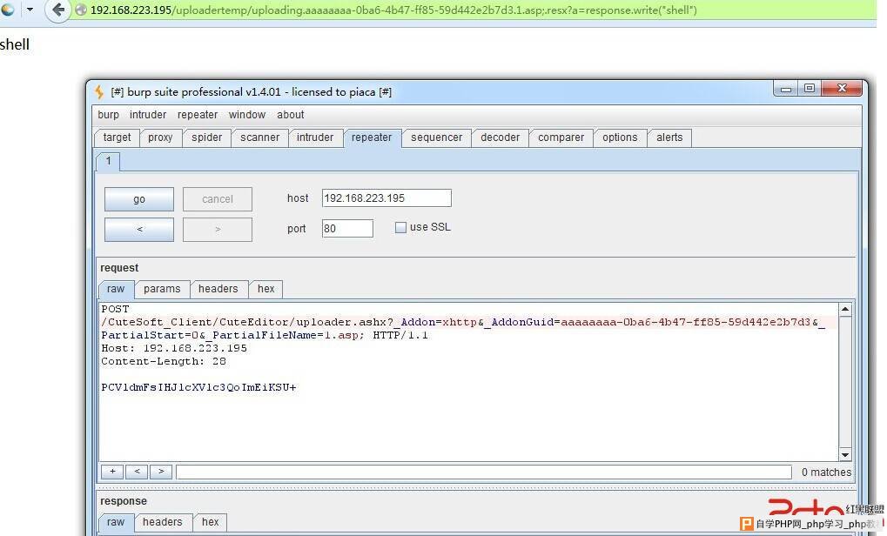Switch to the response headers tab

click(x=163, y=522)
